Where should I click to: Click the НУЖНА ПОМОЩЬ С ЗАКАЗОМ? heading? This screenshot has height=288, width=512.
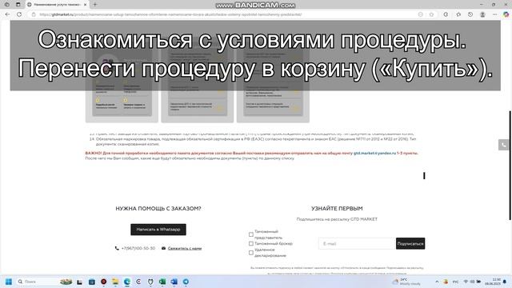[158, 208]
